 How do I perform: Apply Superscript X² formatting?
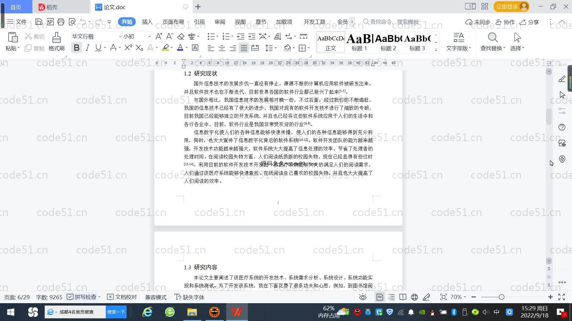pos(128,48)
